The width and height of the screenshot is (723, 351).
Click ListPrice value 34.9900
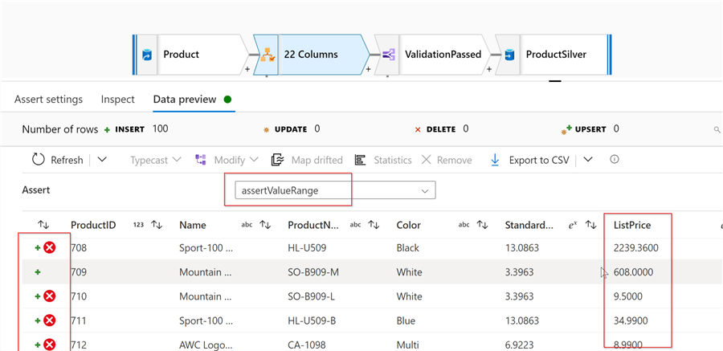631,320
